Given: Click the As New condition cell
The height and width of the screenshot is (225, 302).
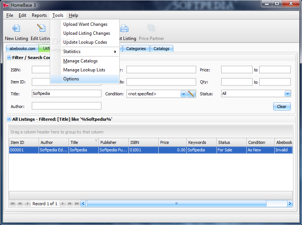Looking at the screenshot, I should point(260,150).
